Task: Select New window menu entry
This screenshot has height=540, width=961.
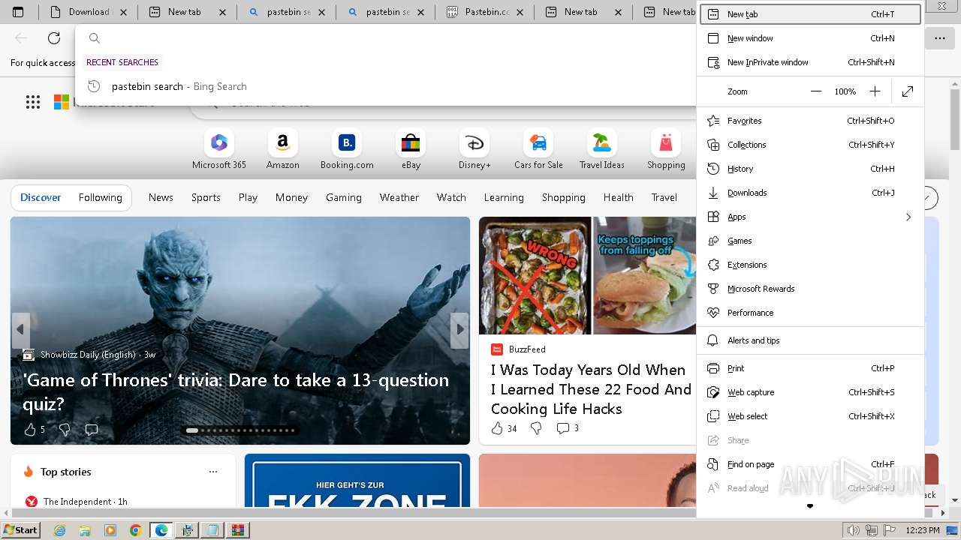Action: [811, 38]
